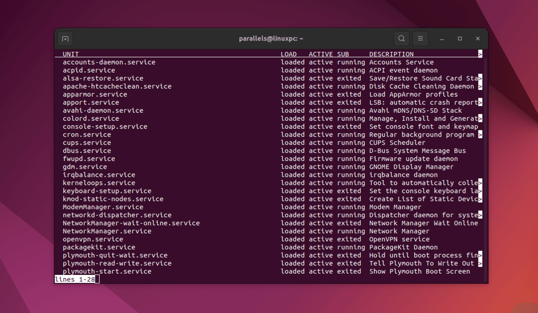This screenshot has width=538, height=313.
Task: Select fwupd.service unit name
Action: coord(89,159)
